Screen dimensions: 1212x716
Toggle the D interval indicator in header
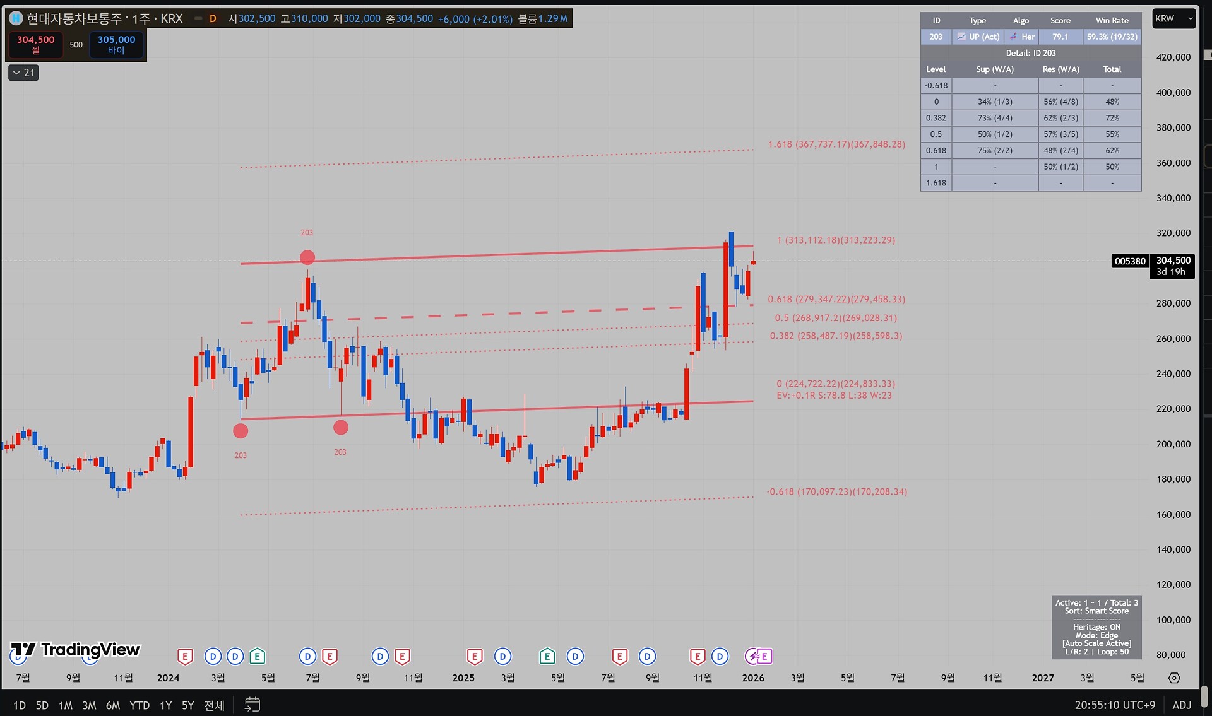(x=213, y=19)
